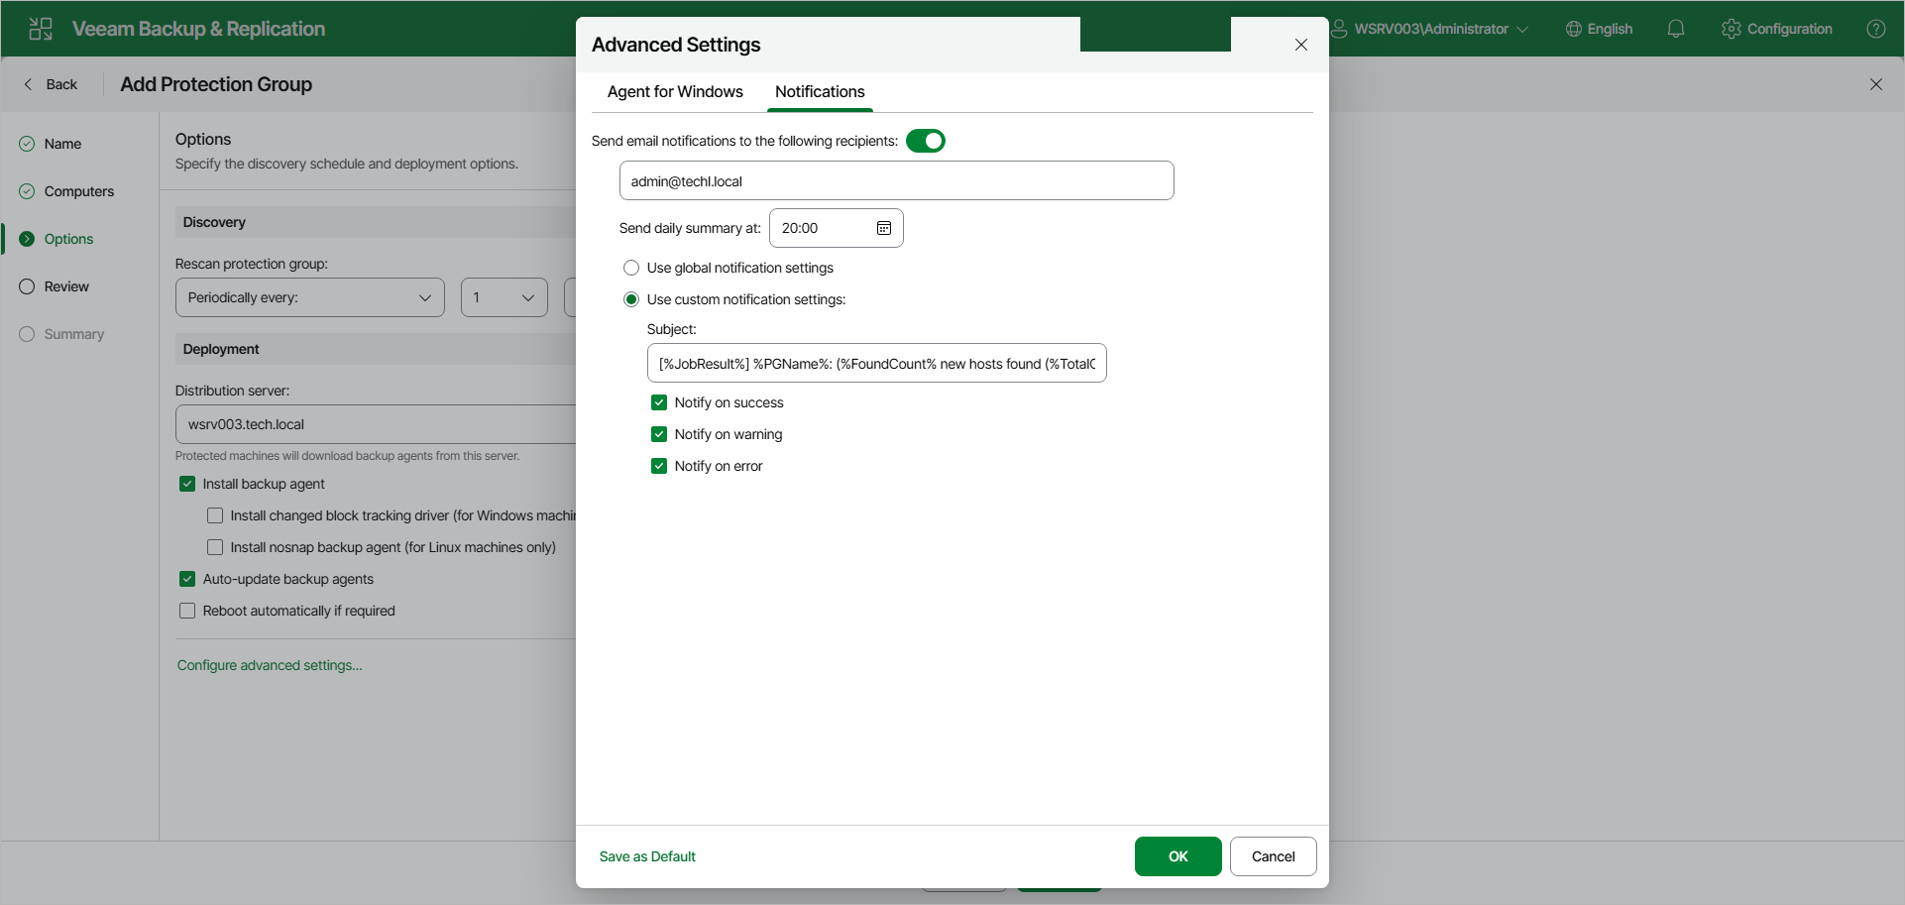1905x905 pixels.
Task: Open the Periodically every dropdown
Action: (310, 297)
